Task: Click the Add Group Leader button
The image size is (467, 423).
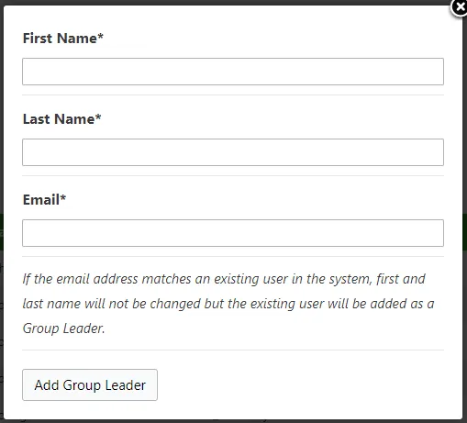Action: tap(90, 385)
